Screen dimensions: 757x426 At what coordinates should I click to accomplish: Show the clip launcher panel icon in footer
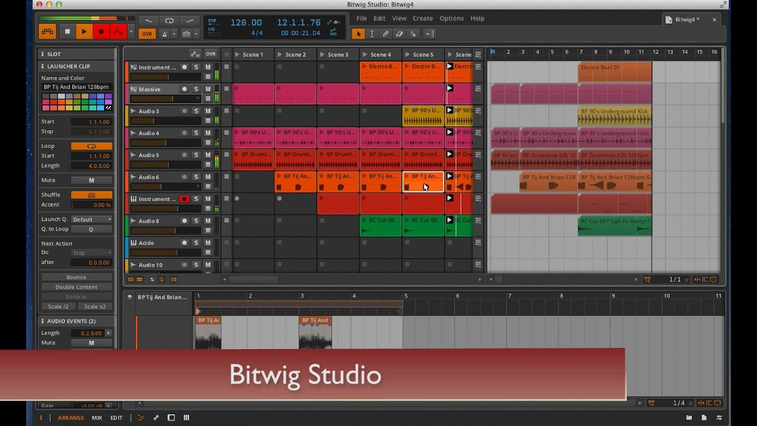coord(131,279)
